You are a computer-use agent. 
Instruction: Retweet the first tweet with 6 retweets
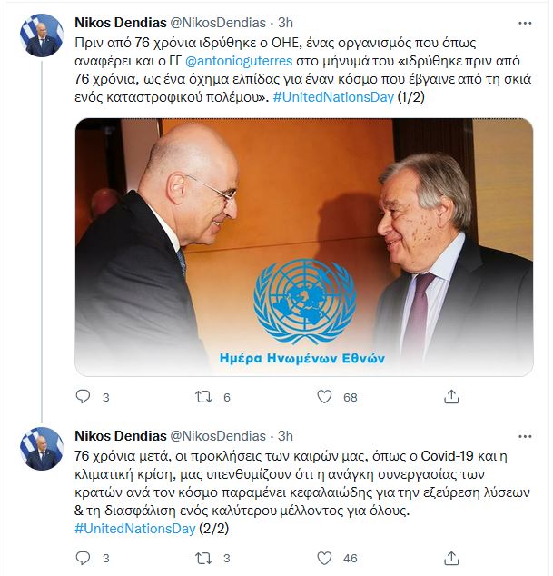[203, 397]
